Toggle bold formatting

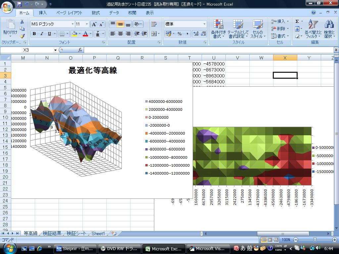coord(34,34)
